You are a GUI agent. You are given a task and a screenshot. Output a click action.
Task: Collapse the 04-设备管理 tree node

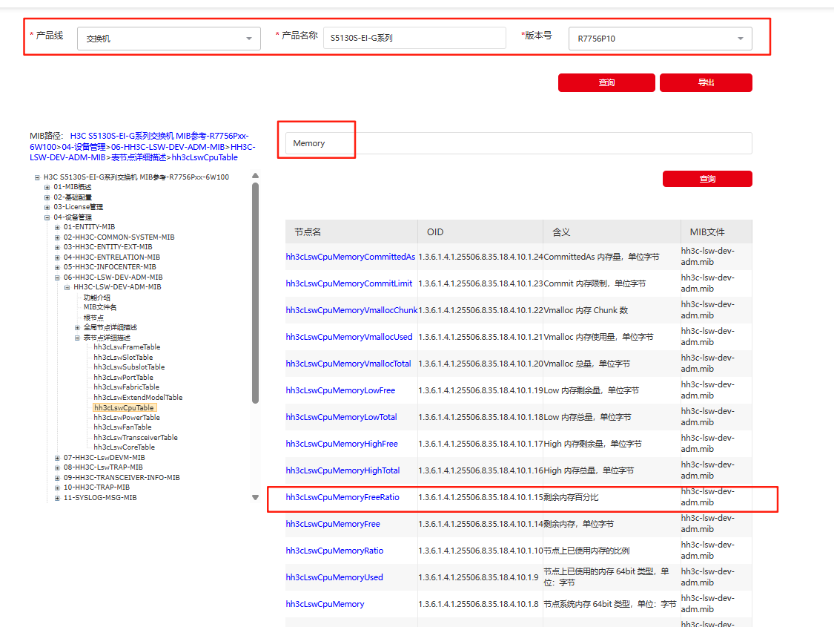(x=47, y=217)
